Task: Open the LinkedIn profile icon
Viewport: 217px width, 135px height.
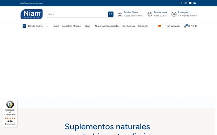Action: (195, 3)
